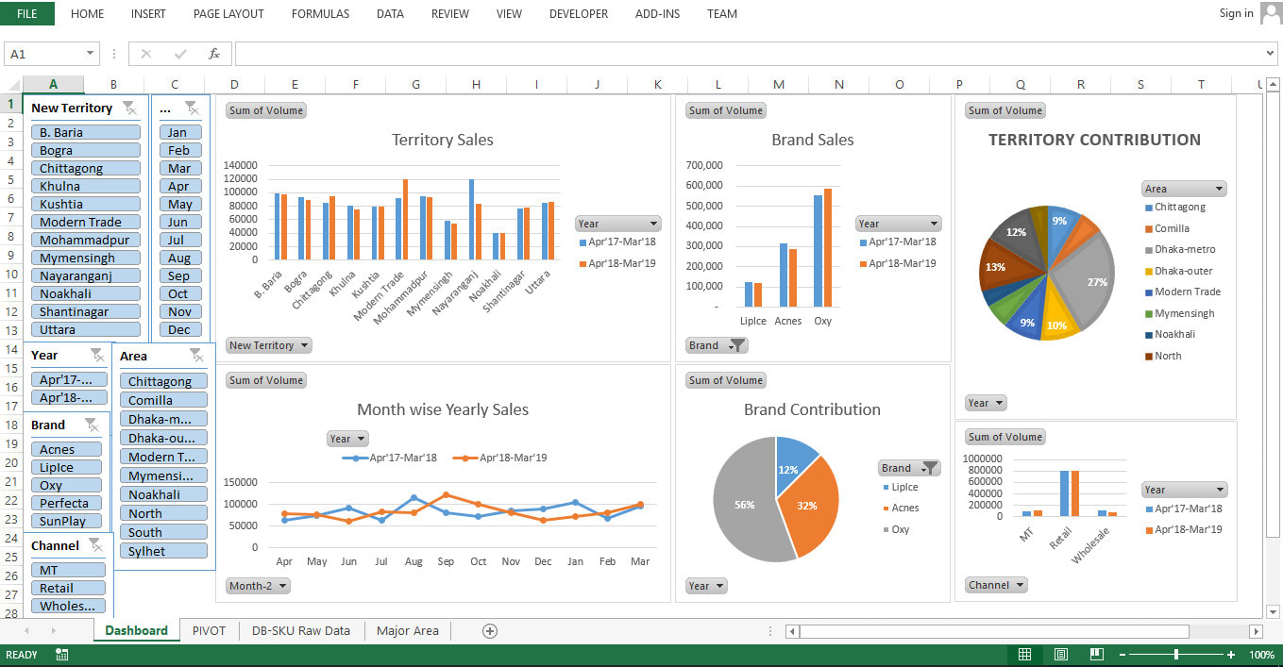Open Month-2 field dropdown on line chart
Image resolution: width=1283 pixels, height=667 pixels.
pos(258,586)
